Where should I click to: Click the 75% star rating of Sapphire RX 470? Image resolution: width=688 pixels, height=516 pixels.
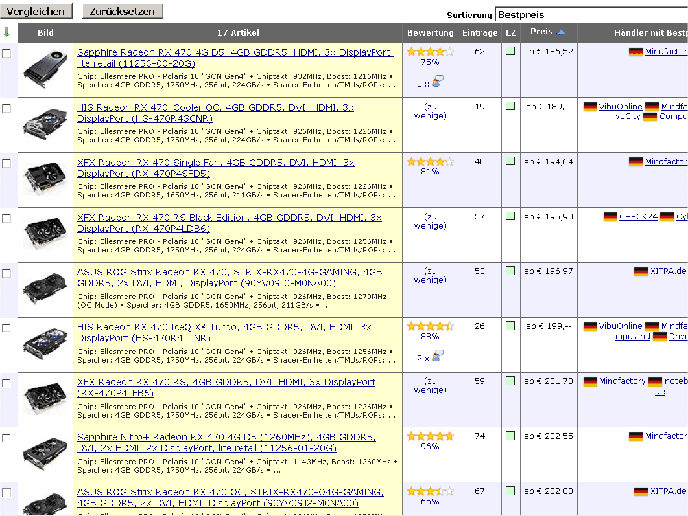point(430,52)
